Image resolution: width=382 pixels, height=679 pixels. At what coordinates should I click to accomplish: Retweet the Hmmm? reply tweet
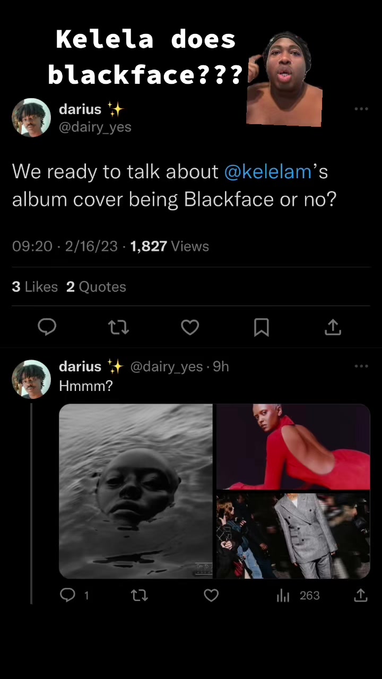point(140,595)
